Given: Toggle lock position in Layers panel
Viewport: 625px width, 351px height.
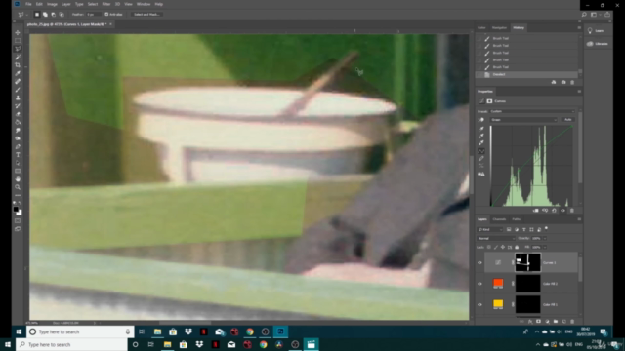Looking at the screenshot, I should pyautogui.click(x=503, y=247).
